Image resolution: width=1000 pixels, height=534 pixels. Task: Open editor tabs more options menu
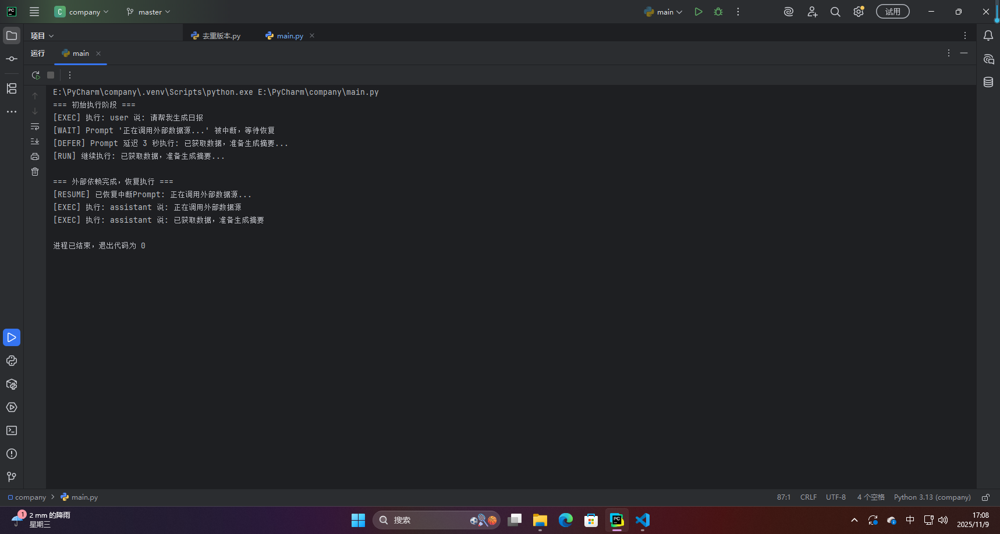tap(965, 35)
